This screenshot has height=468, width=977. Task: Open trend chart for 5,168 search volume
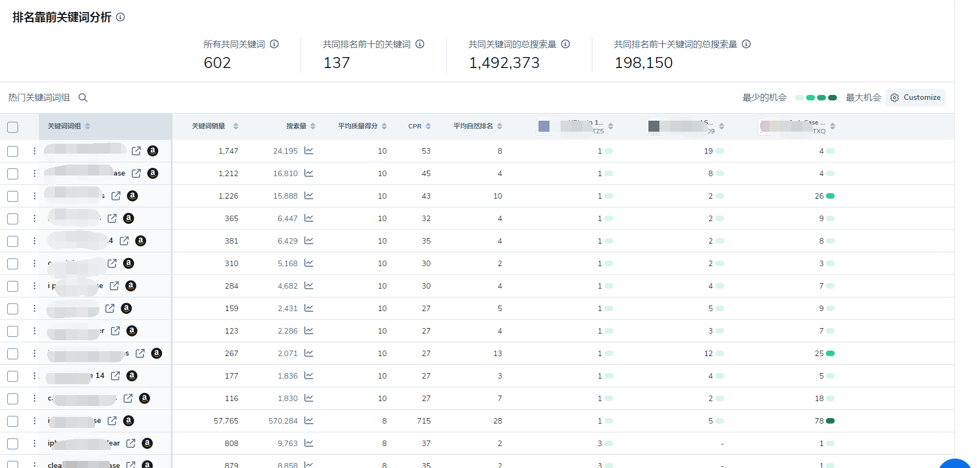click(309, 263)
